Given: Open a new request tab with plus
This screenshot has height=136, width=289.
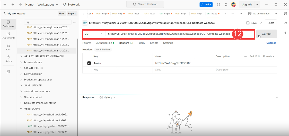Looking at the screenshot, I should [x=233, y=14].
